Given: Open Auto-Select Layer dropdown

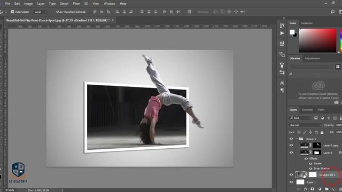Looking at the screenshot, I should [x=40, y=12].
